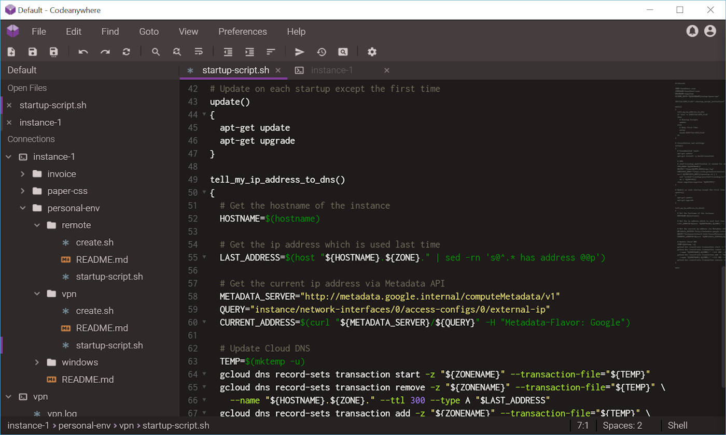Open create.sh under the remote folder
This screenshot has height=435, width=726.
point(94,242)
